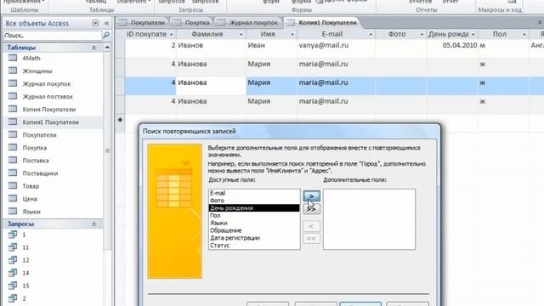Screen dimensions: 544x306
Task: Switch to the Покупка tab
Action: (x=192, y=23)
